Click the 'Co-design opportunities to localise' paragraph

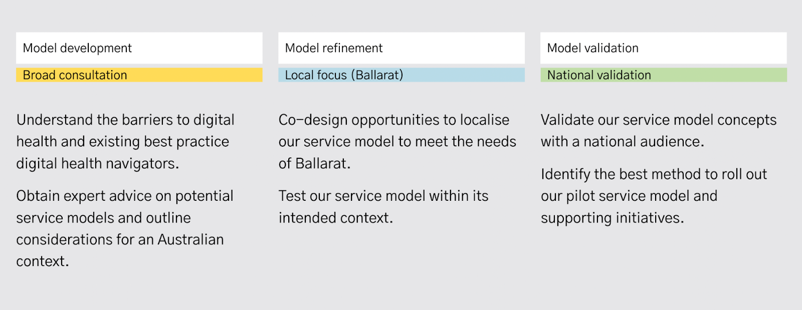[x=397, y=142]
